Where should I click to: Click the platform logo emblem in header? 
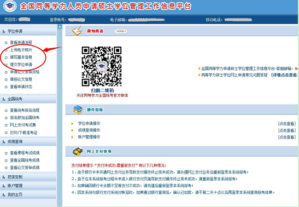click(10, 6)
